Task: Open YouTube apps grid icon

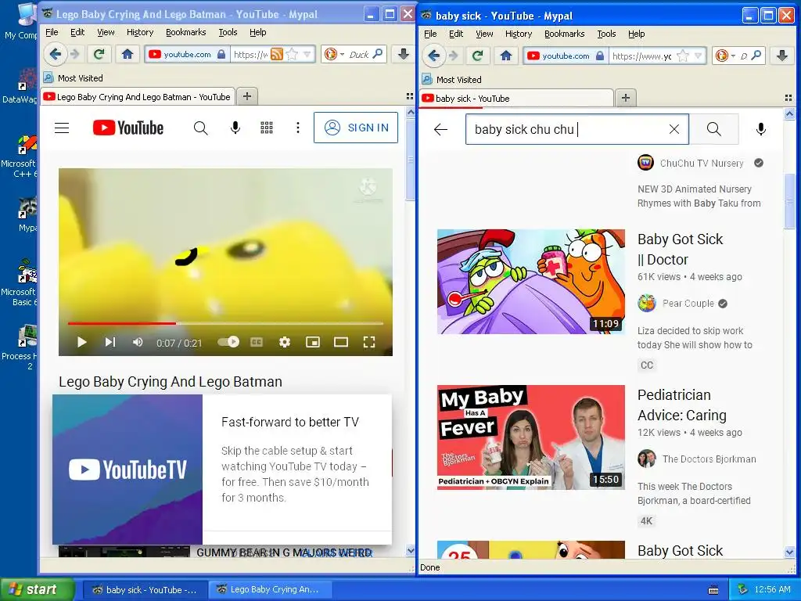Action: [x=267, y=128]
